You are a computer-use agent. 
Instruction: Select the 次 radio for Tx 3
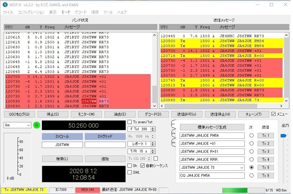pyautogui.click(x=251, y=152)
